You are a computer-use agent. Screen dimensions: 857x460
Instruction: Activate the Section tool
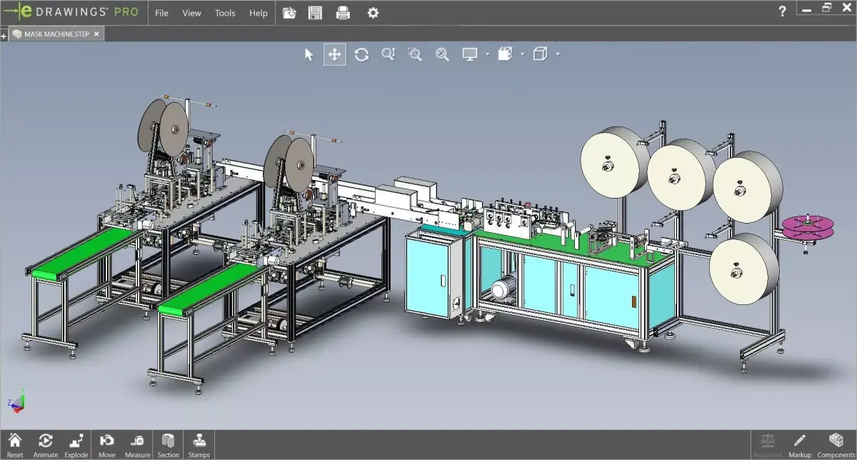[x=168, y=445]
